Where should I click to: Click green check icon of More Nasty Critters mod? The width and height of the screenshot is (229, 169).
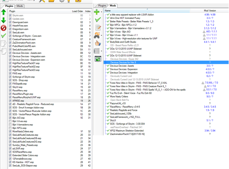click(x=108, y=97)
